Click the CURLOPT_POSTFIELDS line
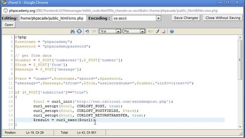This screenshot has height=138, width=245. click(x=86, y=111)
